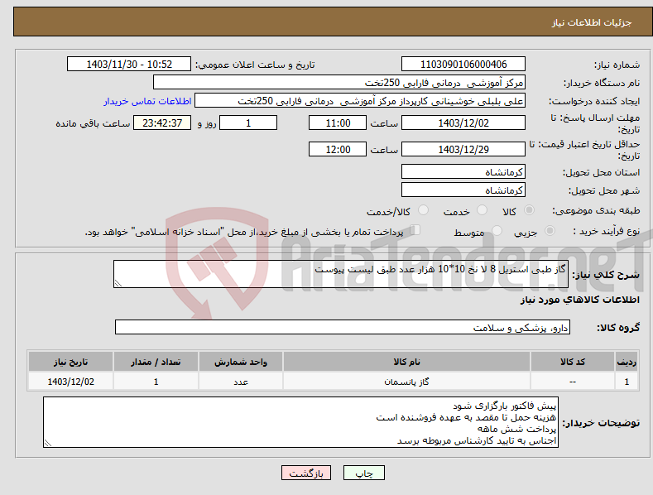Click the -- code cell in the گاز پانسمان row
This screenshot has height=495, width=653.
573,382
